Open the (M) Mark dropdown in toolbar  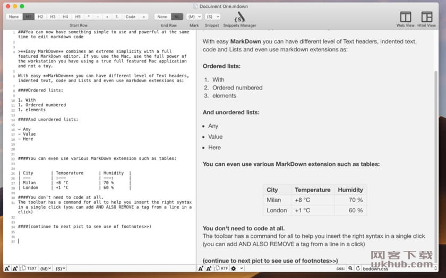[x=194, y=17]
